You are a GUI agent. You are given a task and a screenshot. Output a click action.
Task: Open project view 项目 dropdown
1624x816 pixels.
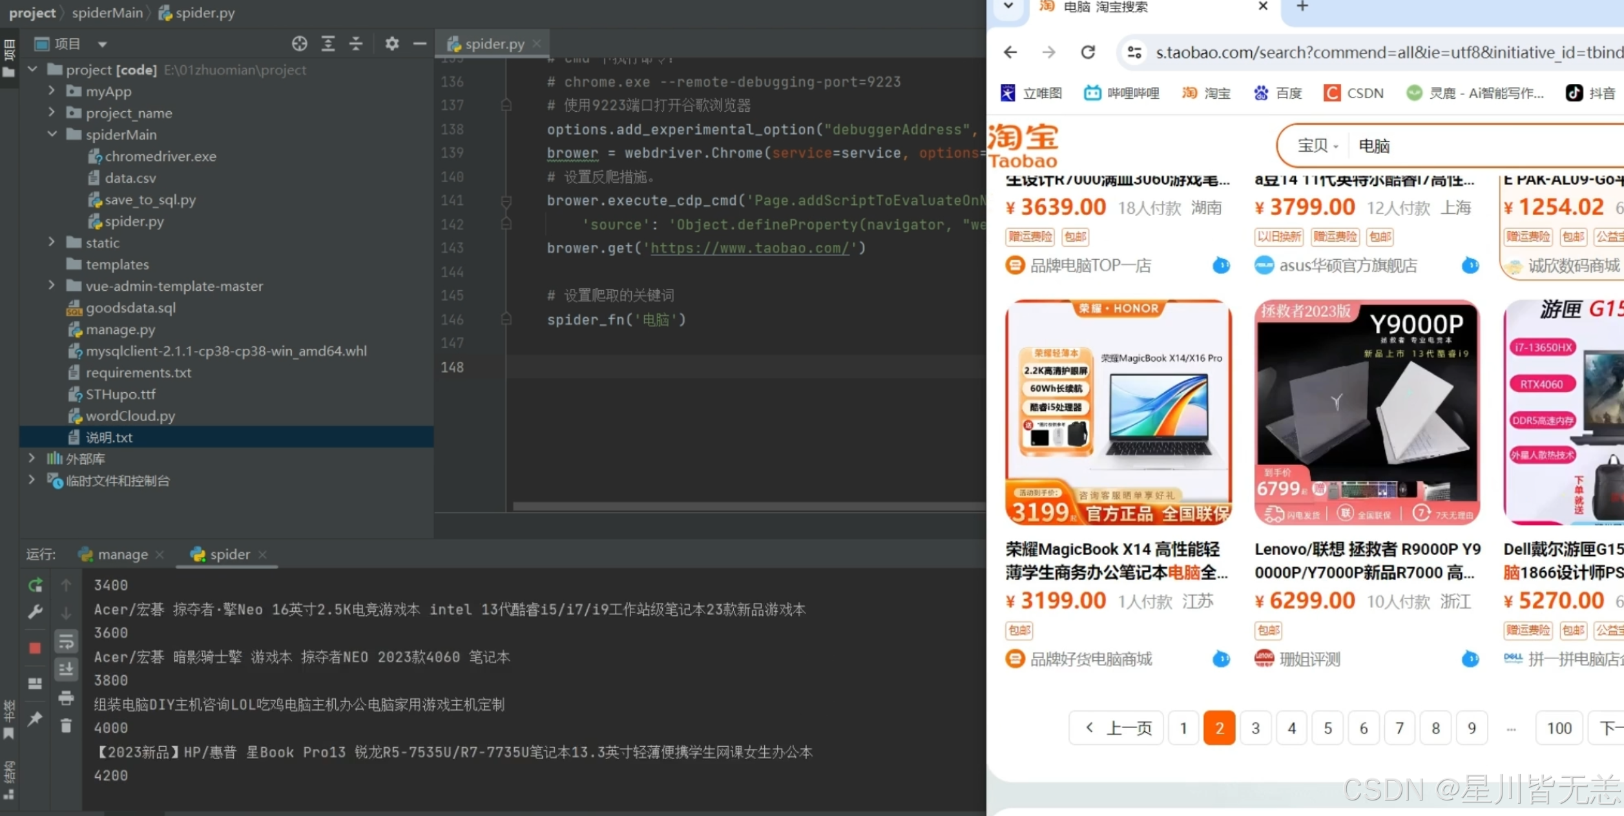click(x=102, y=44)
